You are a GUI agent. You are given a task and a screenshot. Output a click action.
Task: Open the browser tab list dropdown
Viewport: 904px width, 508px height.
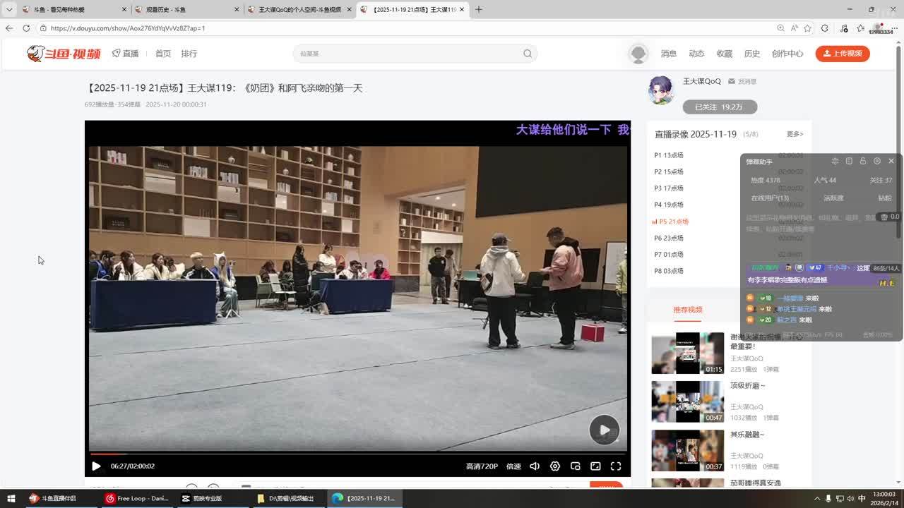coord(9,9)
